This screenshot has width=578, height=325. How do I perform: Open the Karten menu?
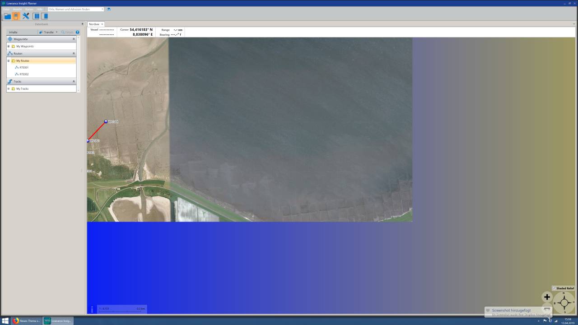pos(29,9)
